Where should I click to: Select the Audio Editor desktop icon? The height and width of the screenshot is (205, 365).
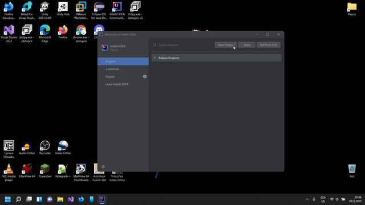point(27,147)
